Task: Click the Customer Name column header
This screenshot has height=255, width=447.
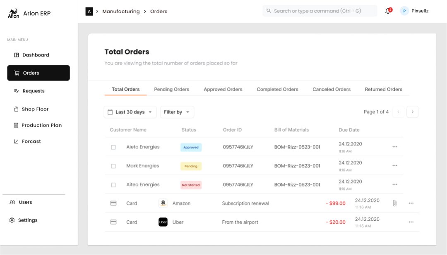Action: (128, 130)
